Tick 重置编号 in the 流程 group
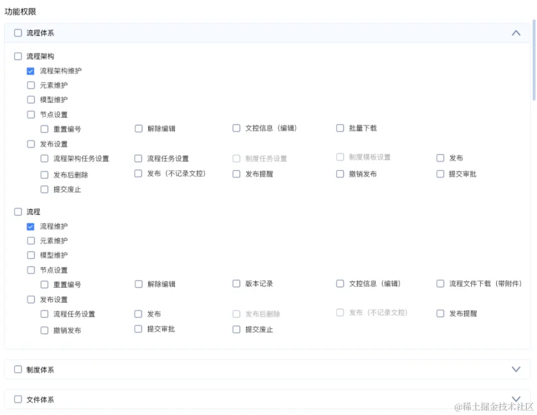 pos(44,285)
